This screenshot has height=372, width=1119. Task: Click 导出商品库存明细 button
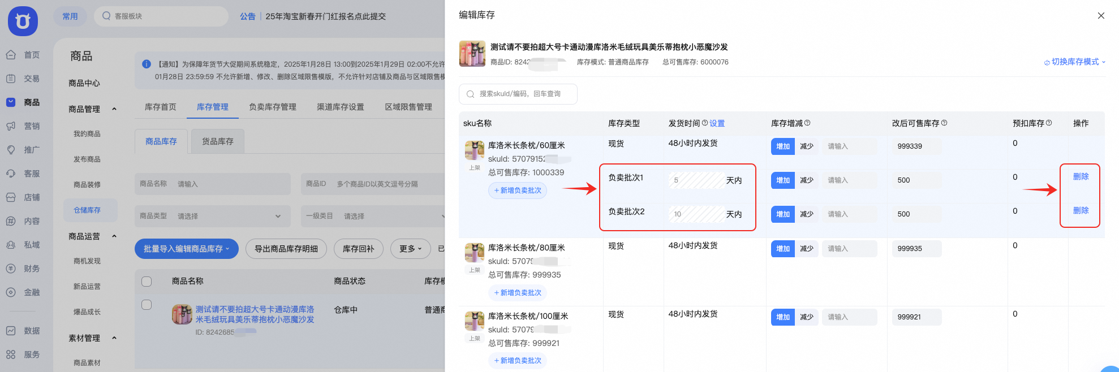pos(286,249)
